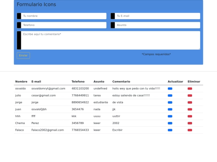Delete the Falaco row
This screenshot has width=217, height=162.
tap(190, 130)
